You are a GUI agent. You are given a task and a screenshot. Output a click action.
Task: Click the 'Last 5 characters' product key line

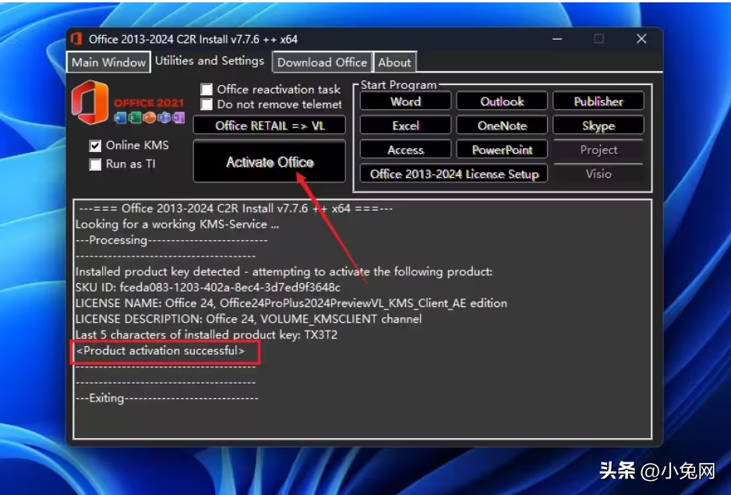206,335
